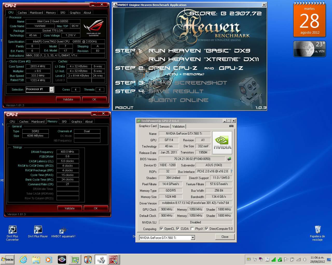The height and width of the screenshot is (265, 332).
Task: Toggle the CUDA checkbox in GPU-Z
Action: click(178, 229)
